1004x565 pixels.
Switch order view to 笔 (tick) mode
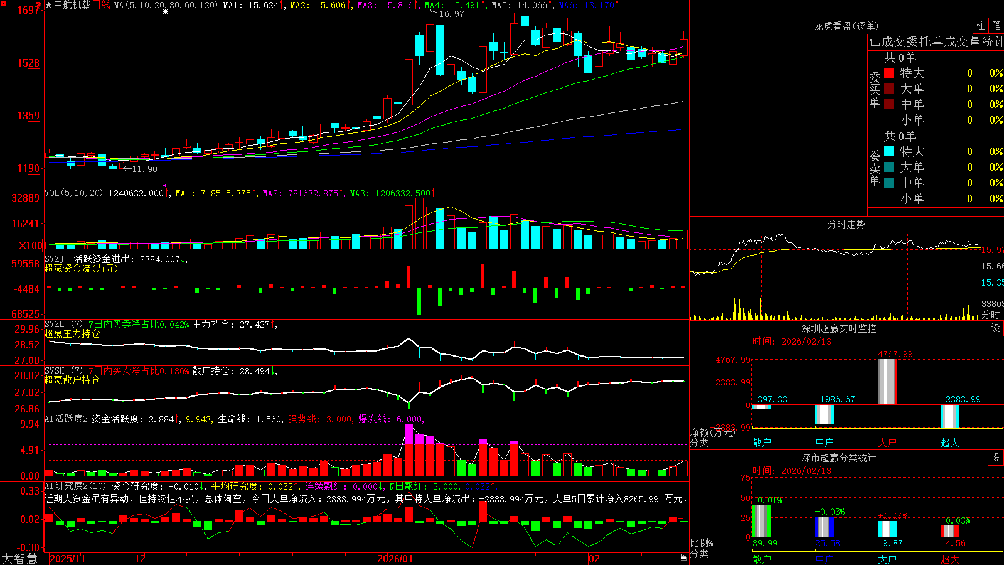(996, 25)
